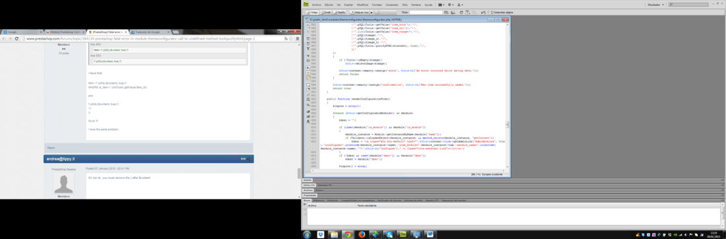
Task: Switch to the Google tab in Chrome
Action: click(22, 32)
